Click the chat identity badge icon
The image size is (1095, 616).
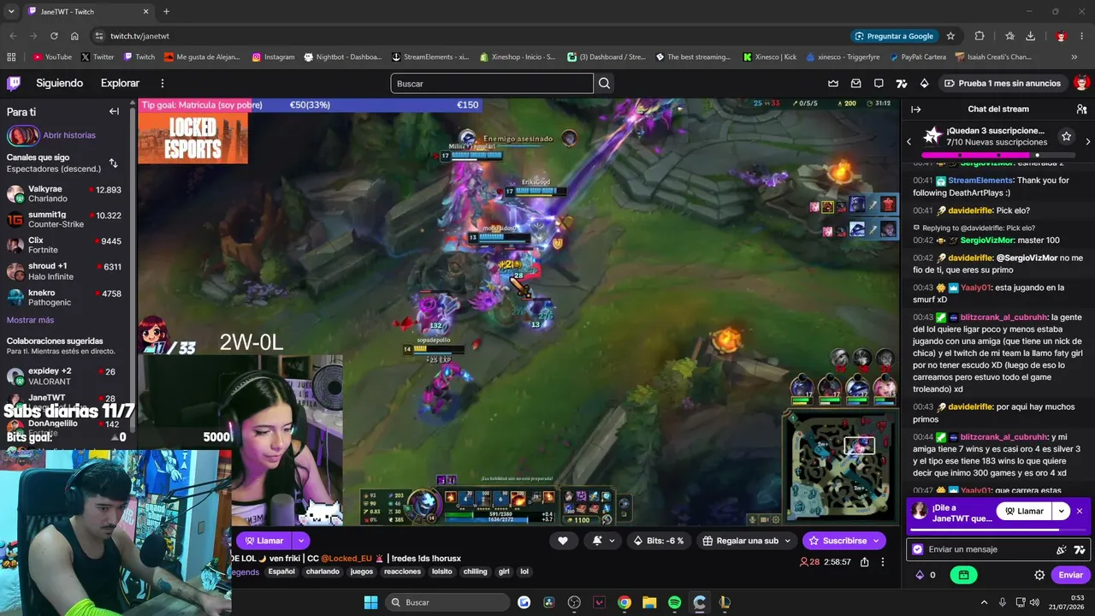pyautogui.click(x=918, y=549)
